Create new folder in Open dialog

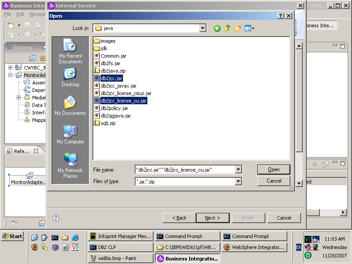[238, 28]
